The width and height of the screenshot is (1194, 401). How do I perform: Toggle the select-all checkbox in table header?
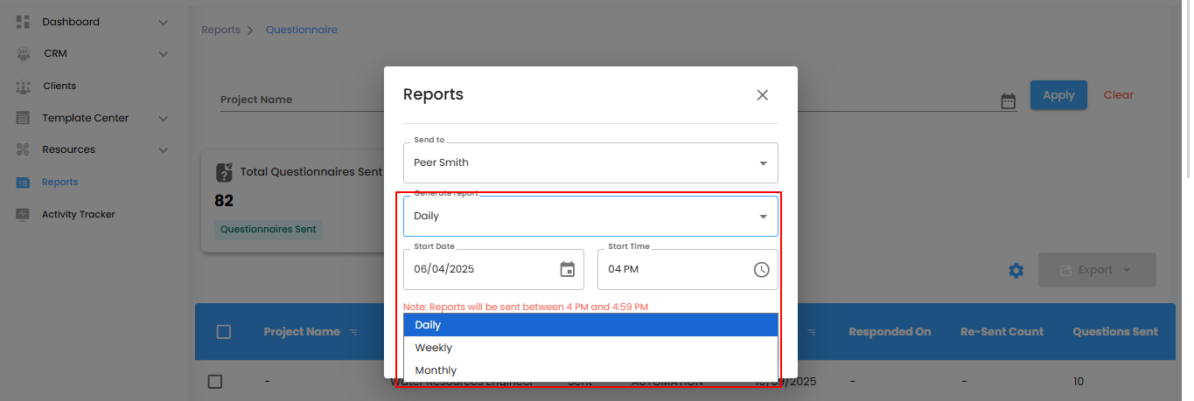click(224, 332)
